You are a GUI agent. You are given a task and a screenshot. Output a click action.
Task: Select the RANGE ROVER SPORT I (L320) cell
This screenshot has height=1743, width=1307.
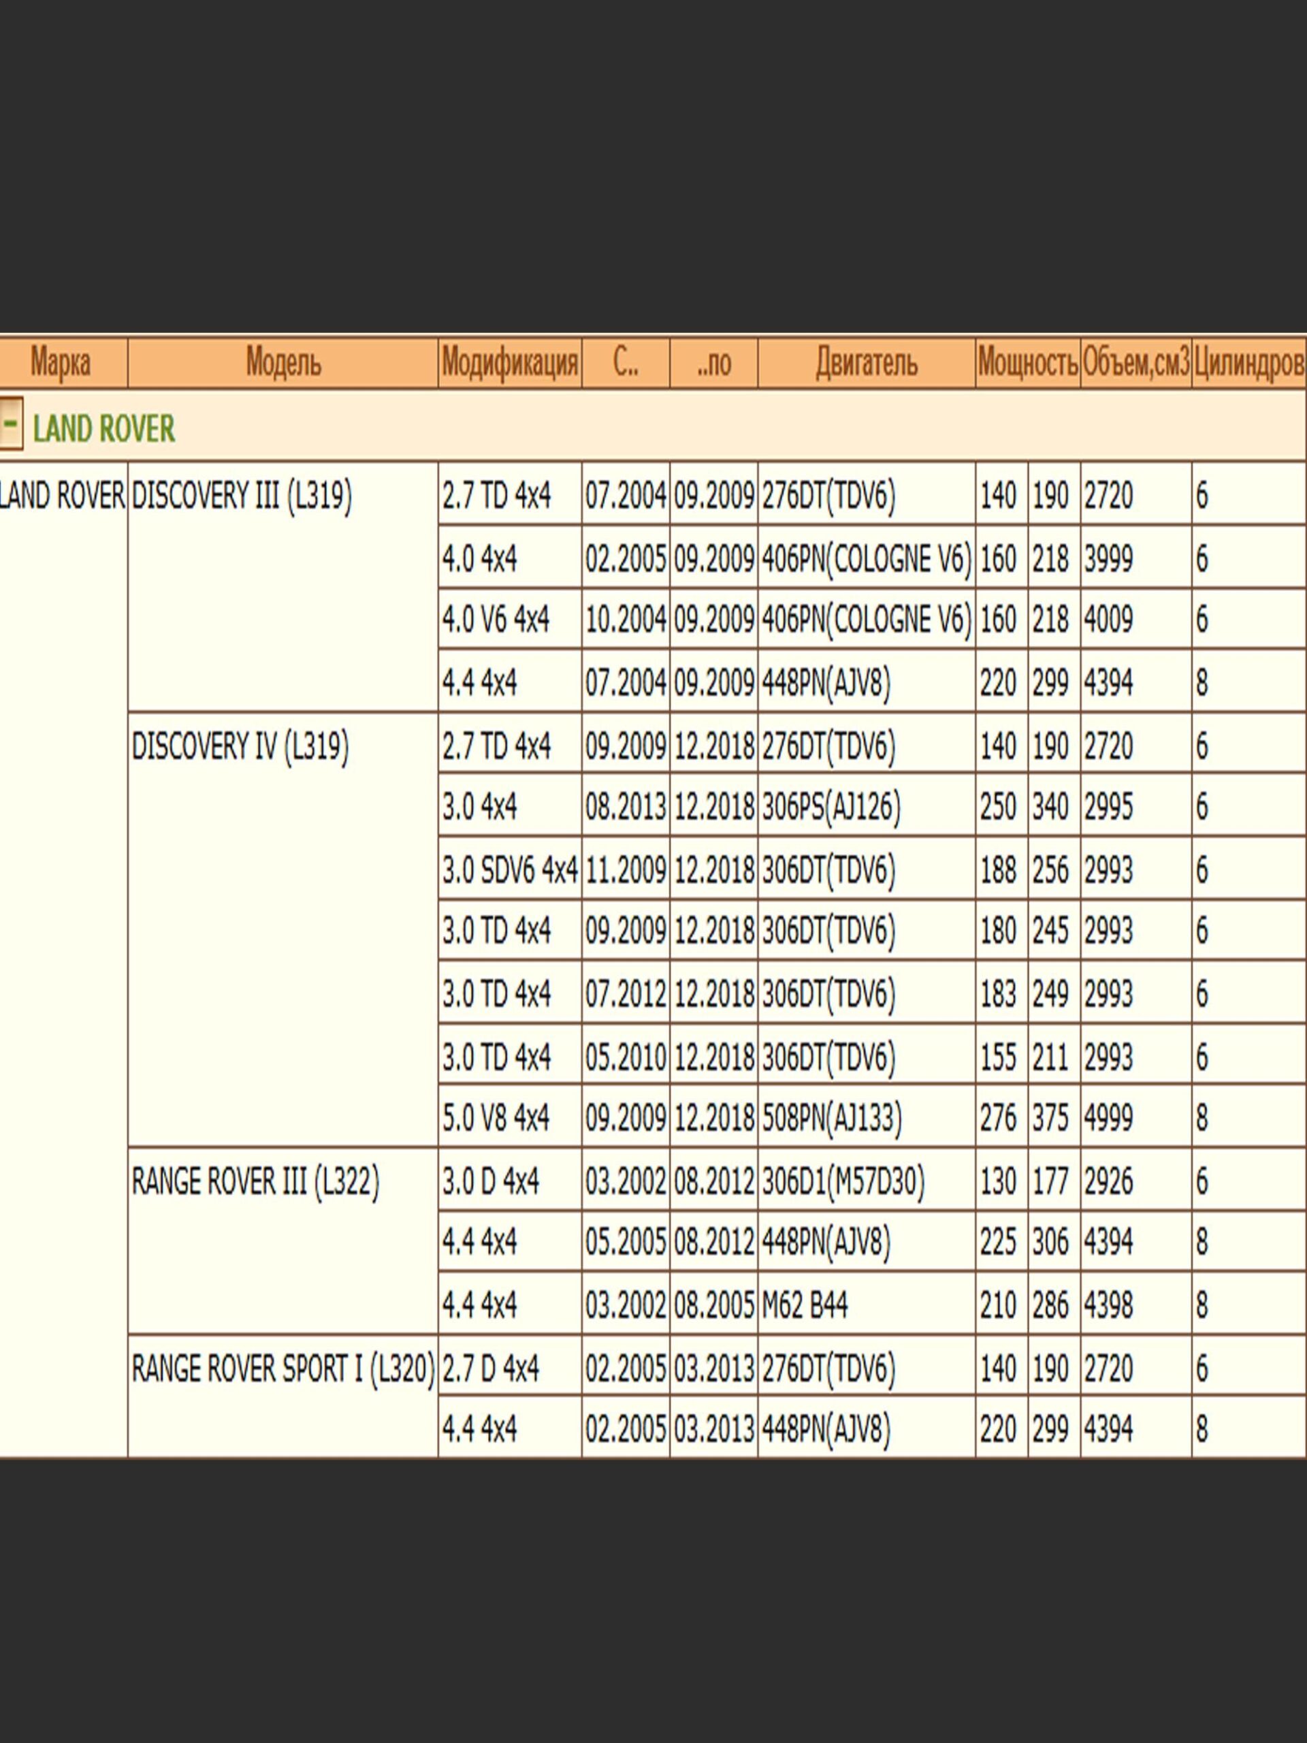pos(283,1369)
